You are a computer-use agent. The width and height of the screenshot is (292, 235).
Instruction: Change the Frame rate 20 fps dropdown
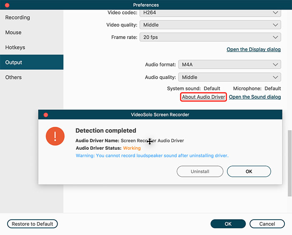[210, 37]
